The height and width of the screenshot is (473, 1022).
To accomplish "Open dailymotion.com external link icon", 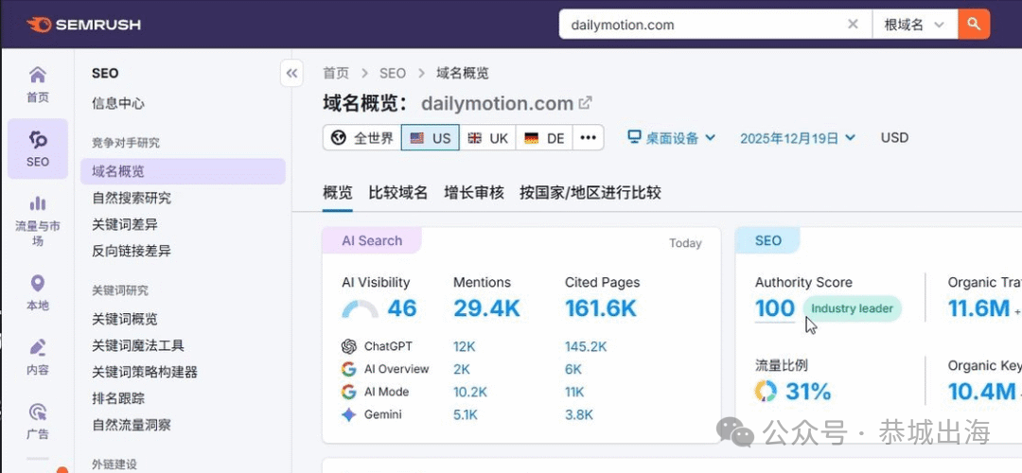I will point(586,102).
